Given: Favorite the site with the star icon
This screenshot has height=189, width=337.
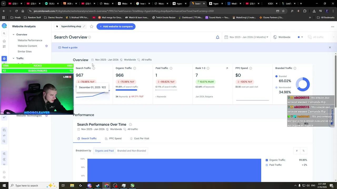Looking at the screenshot, I should point(91,27).
